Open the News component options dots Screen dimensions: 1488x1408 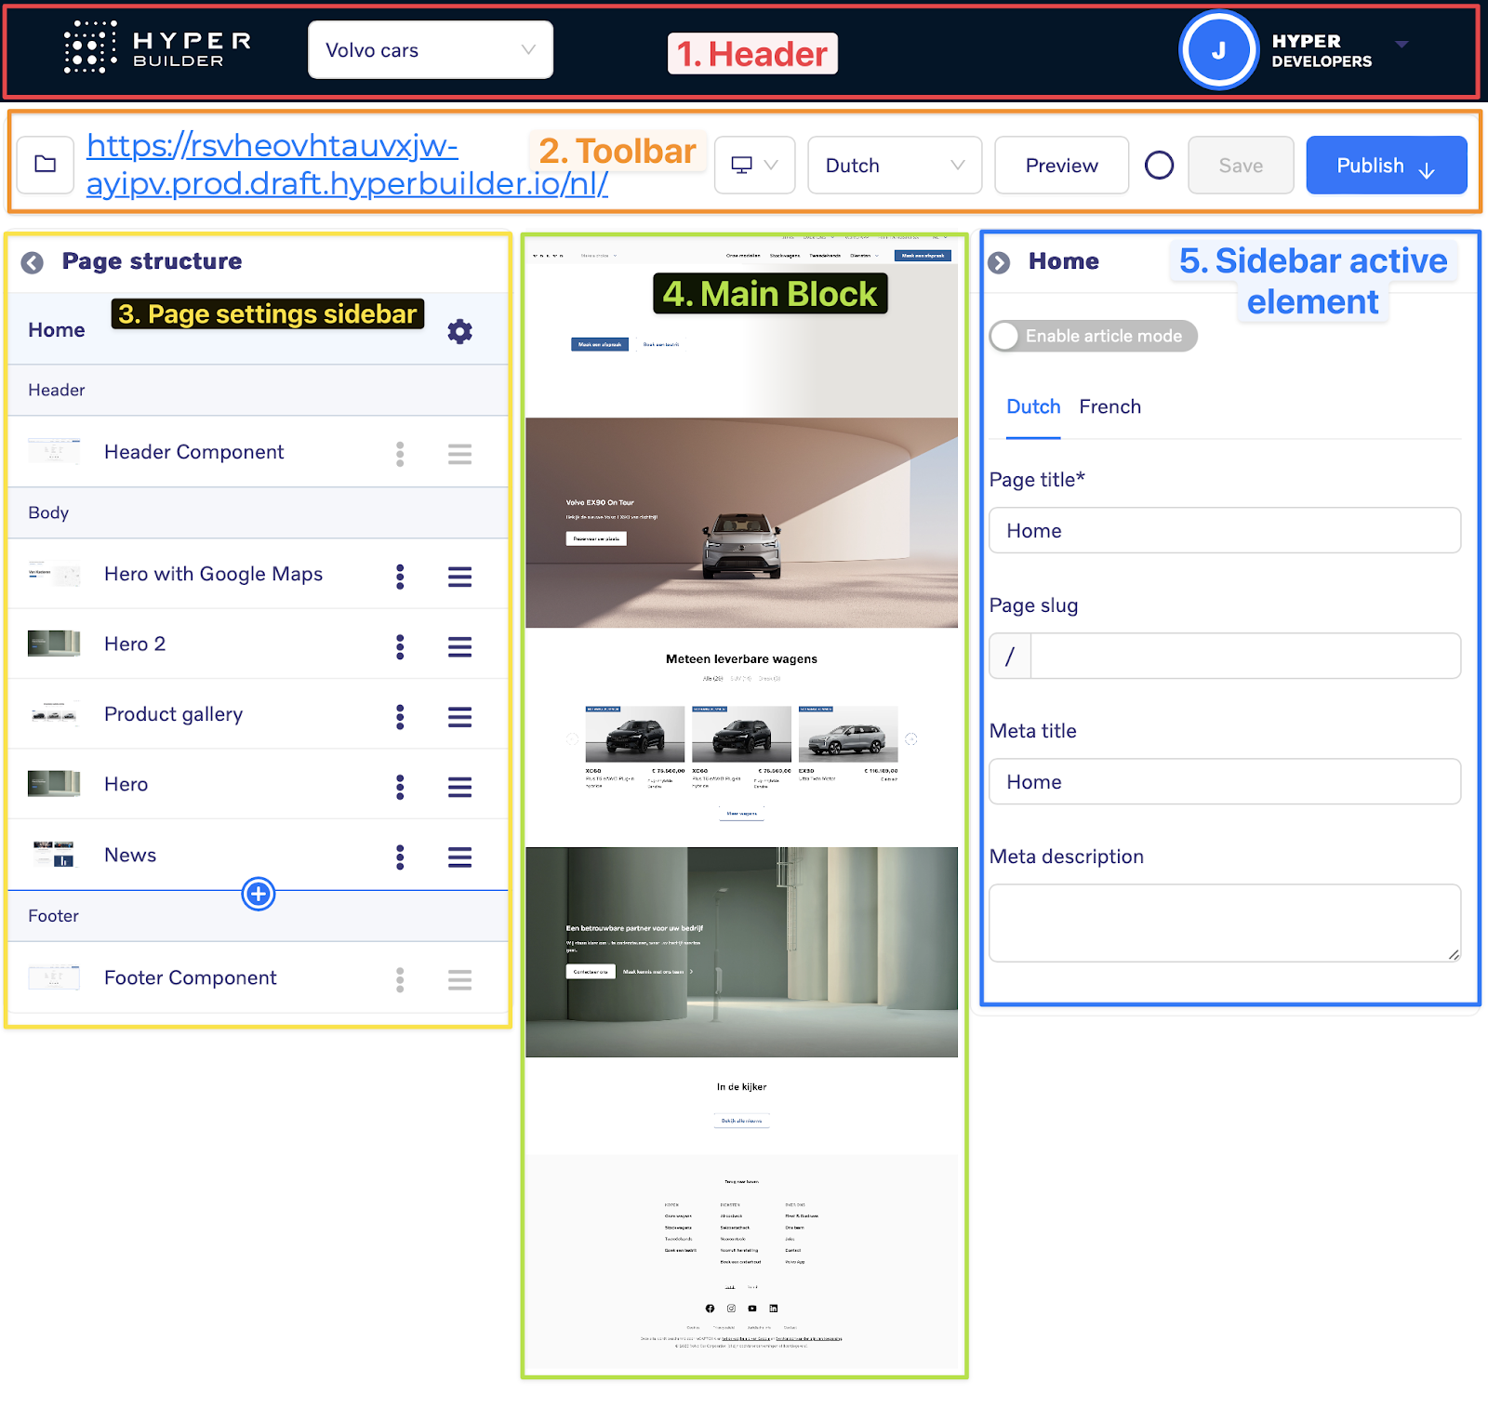pos(400,857)
